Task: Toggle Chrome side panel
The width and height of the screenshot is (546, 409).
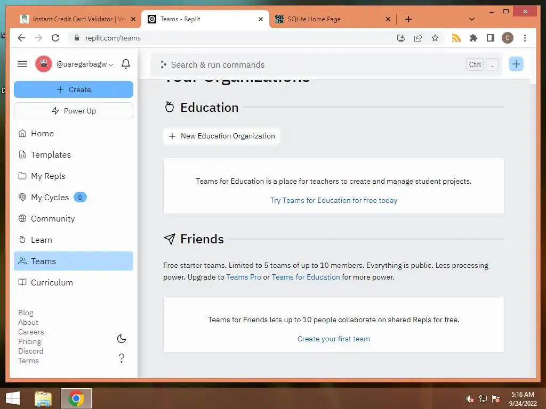Action: point(491,38)
